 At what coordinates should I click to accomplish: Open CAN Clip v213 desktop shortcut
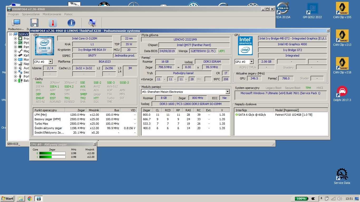[342, 38]
